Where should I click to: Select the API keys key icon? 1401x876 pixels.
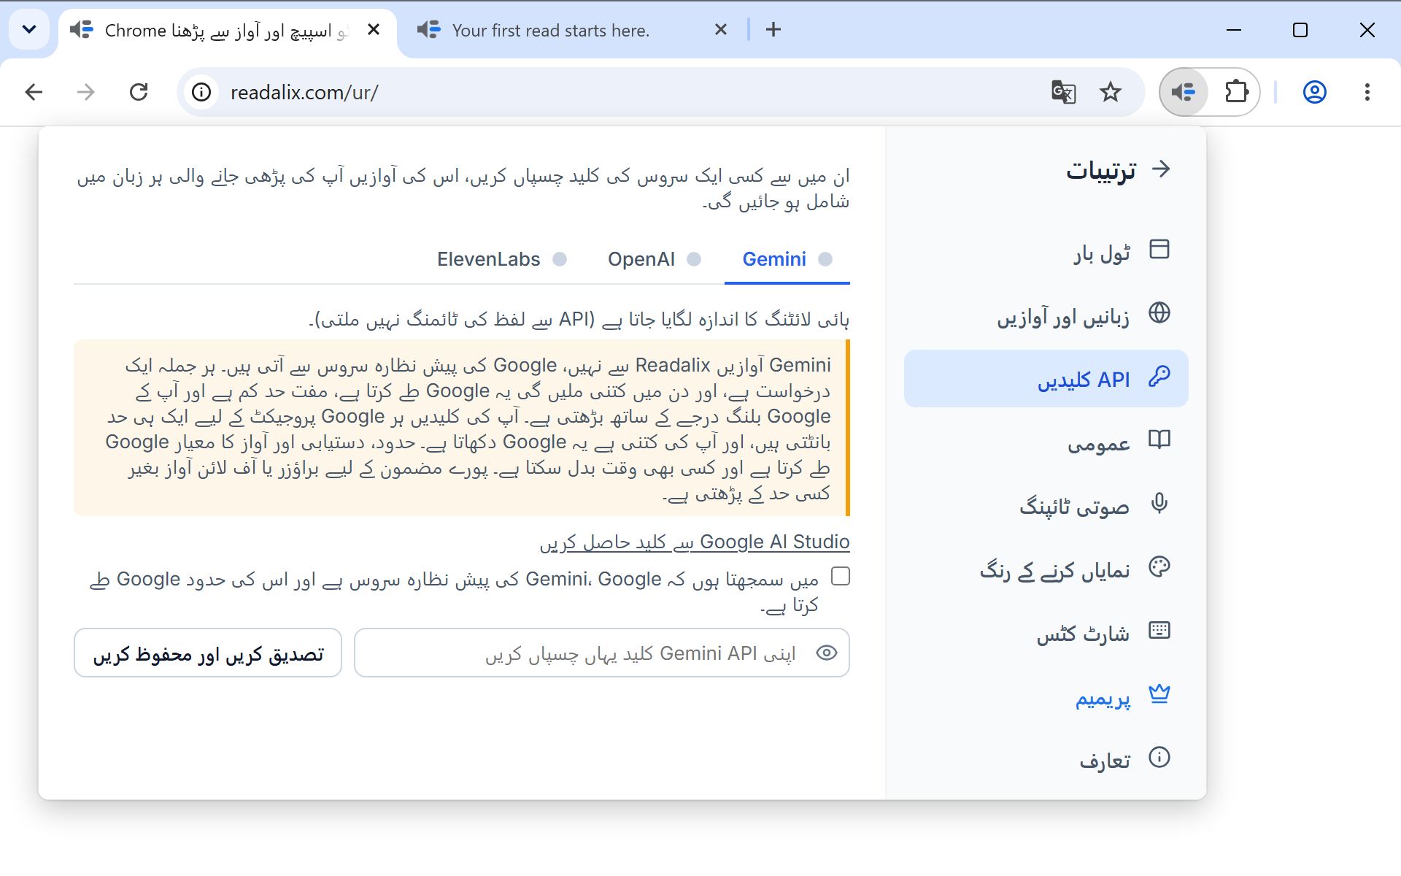click(1159, 377)
